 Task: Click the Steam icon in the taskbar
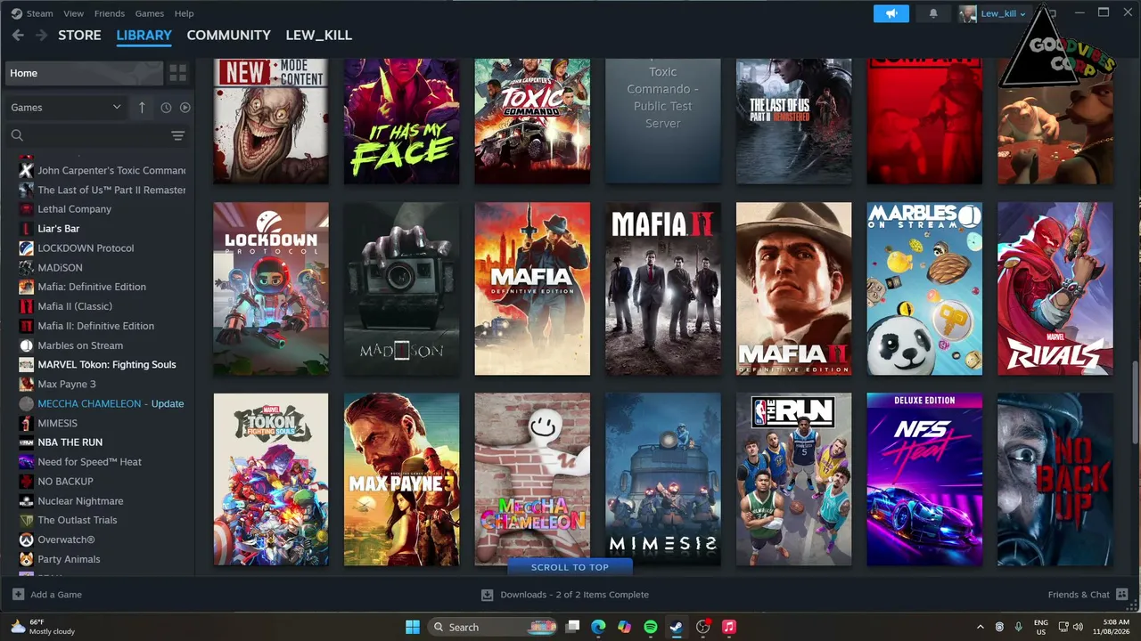point(677,627)
